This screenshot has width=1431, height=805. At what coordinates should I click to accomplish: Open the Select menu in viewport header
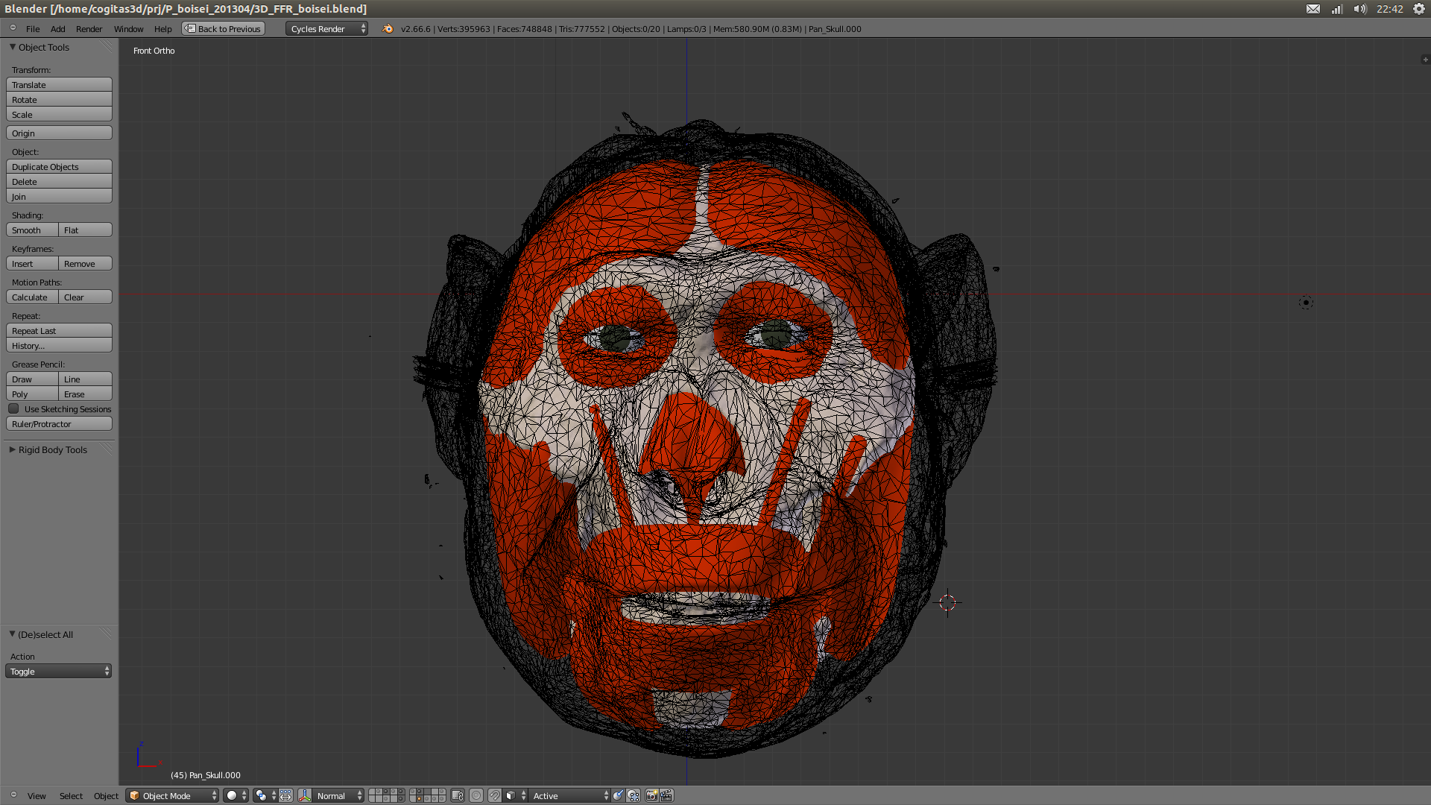71,795
